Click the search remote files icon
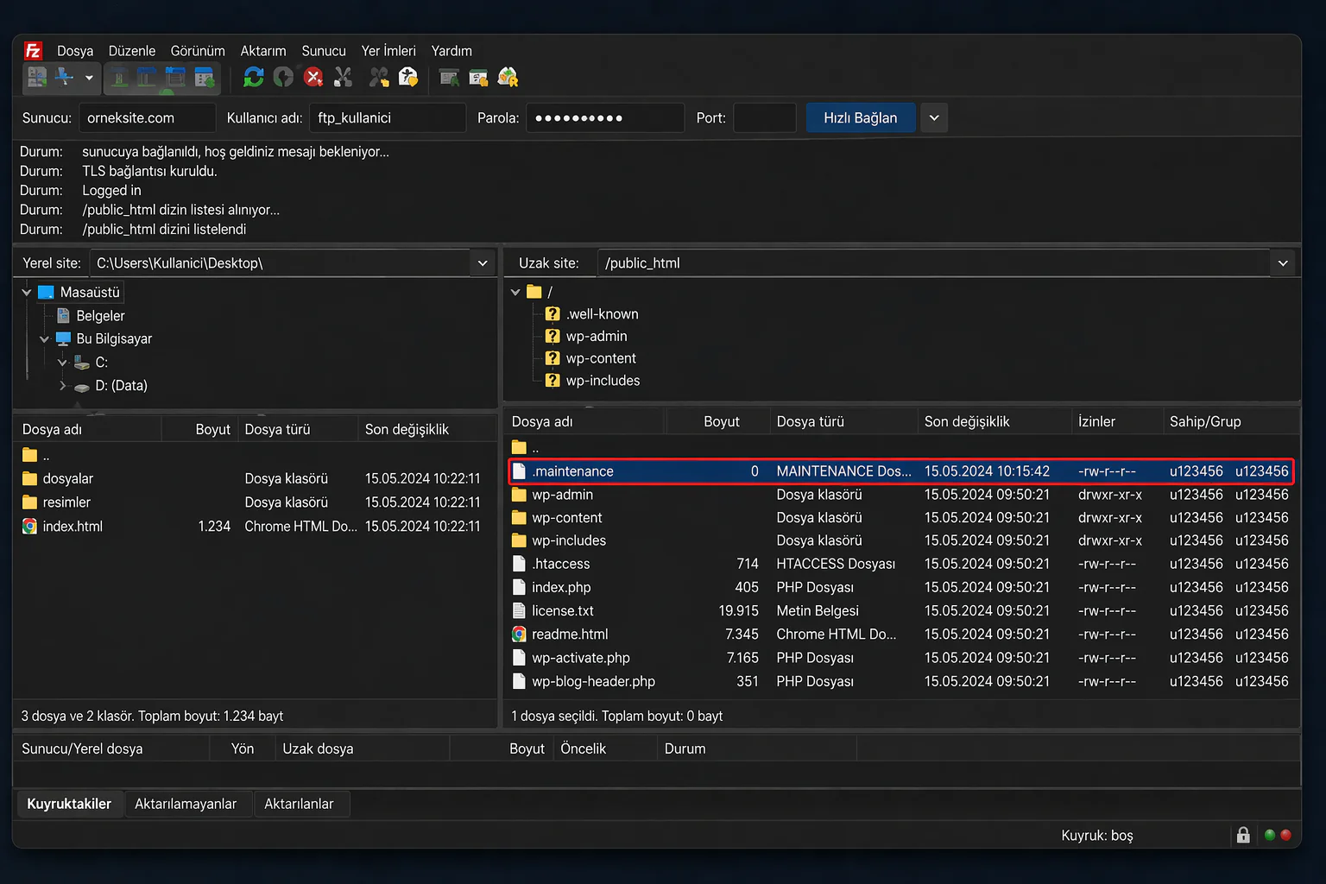The width and height of the screenshot is (1326, 884). (x=508, y=78)
